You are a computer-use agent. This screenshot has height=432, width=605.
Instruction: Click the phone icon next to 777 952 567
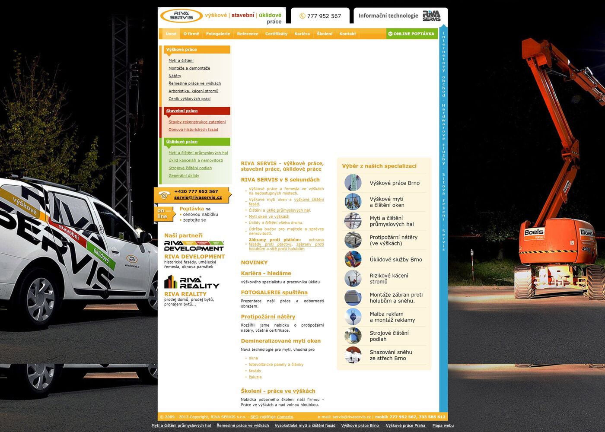pos(302,16)
